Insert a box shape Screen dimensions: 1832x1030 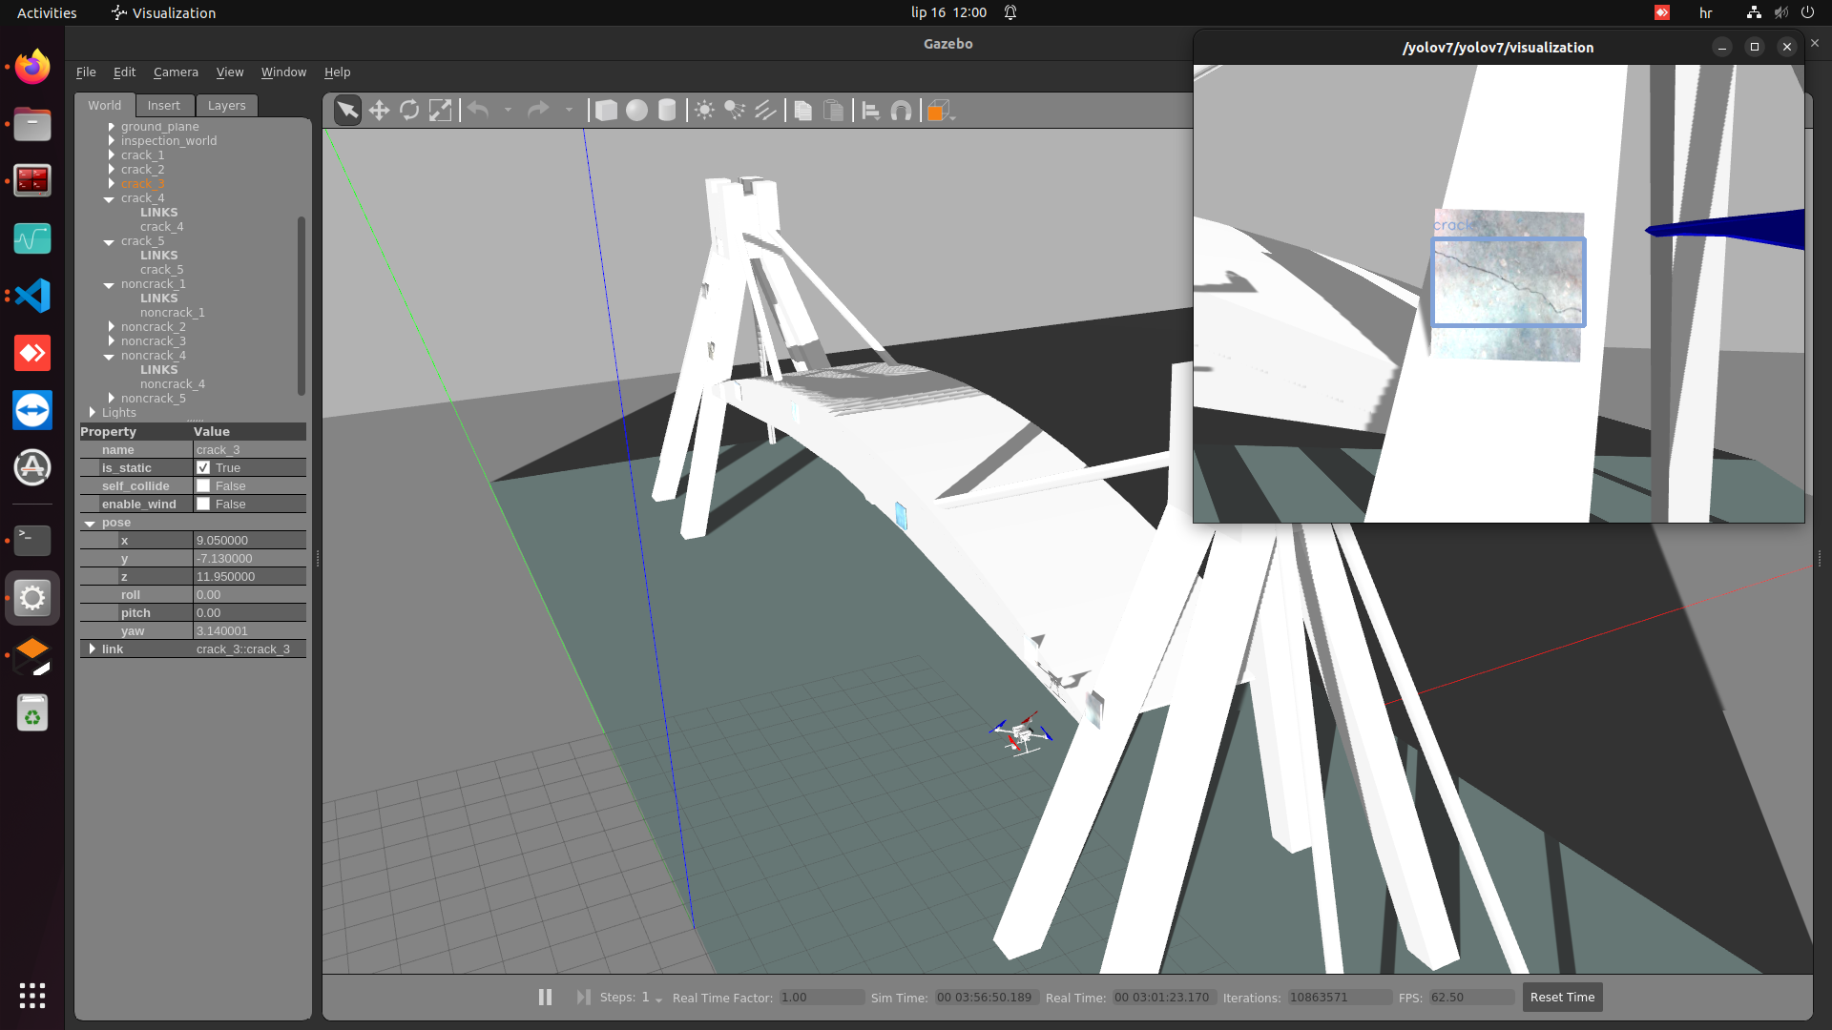(x=606, y=111)
